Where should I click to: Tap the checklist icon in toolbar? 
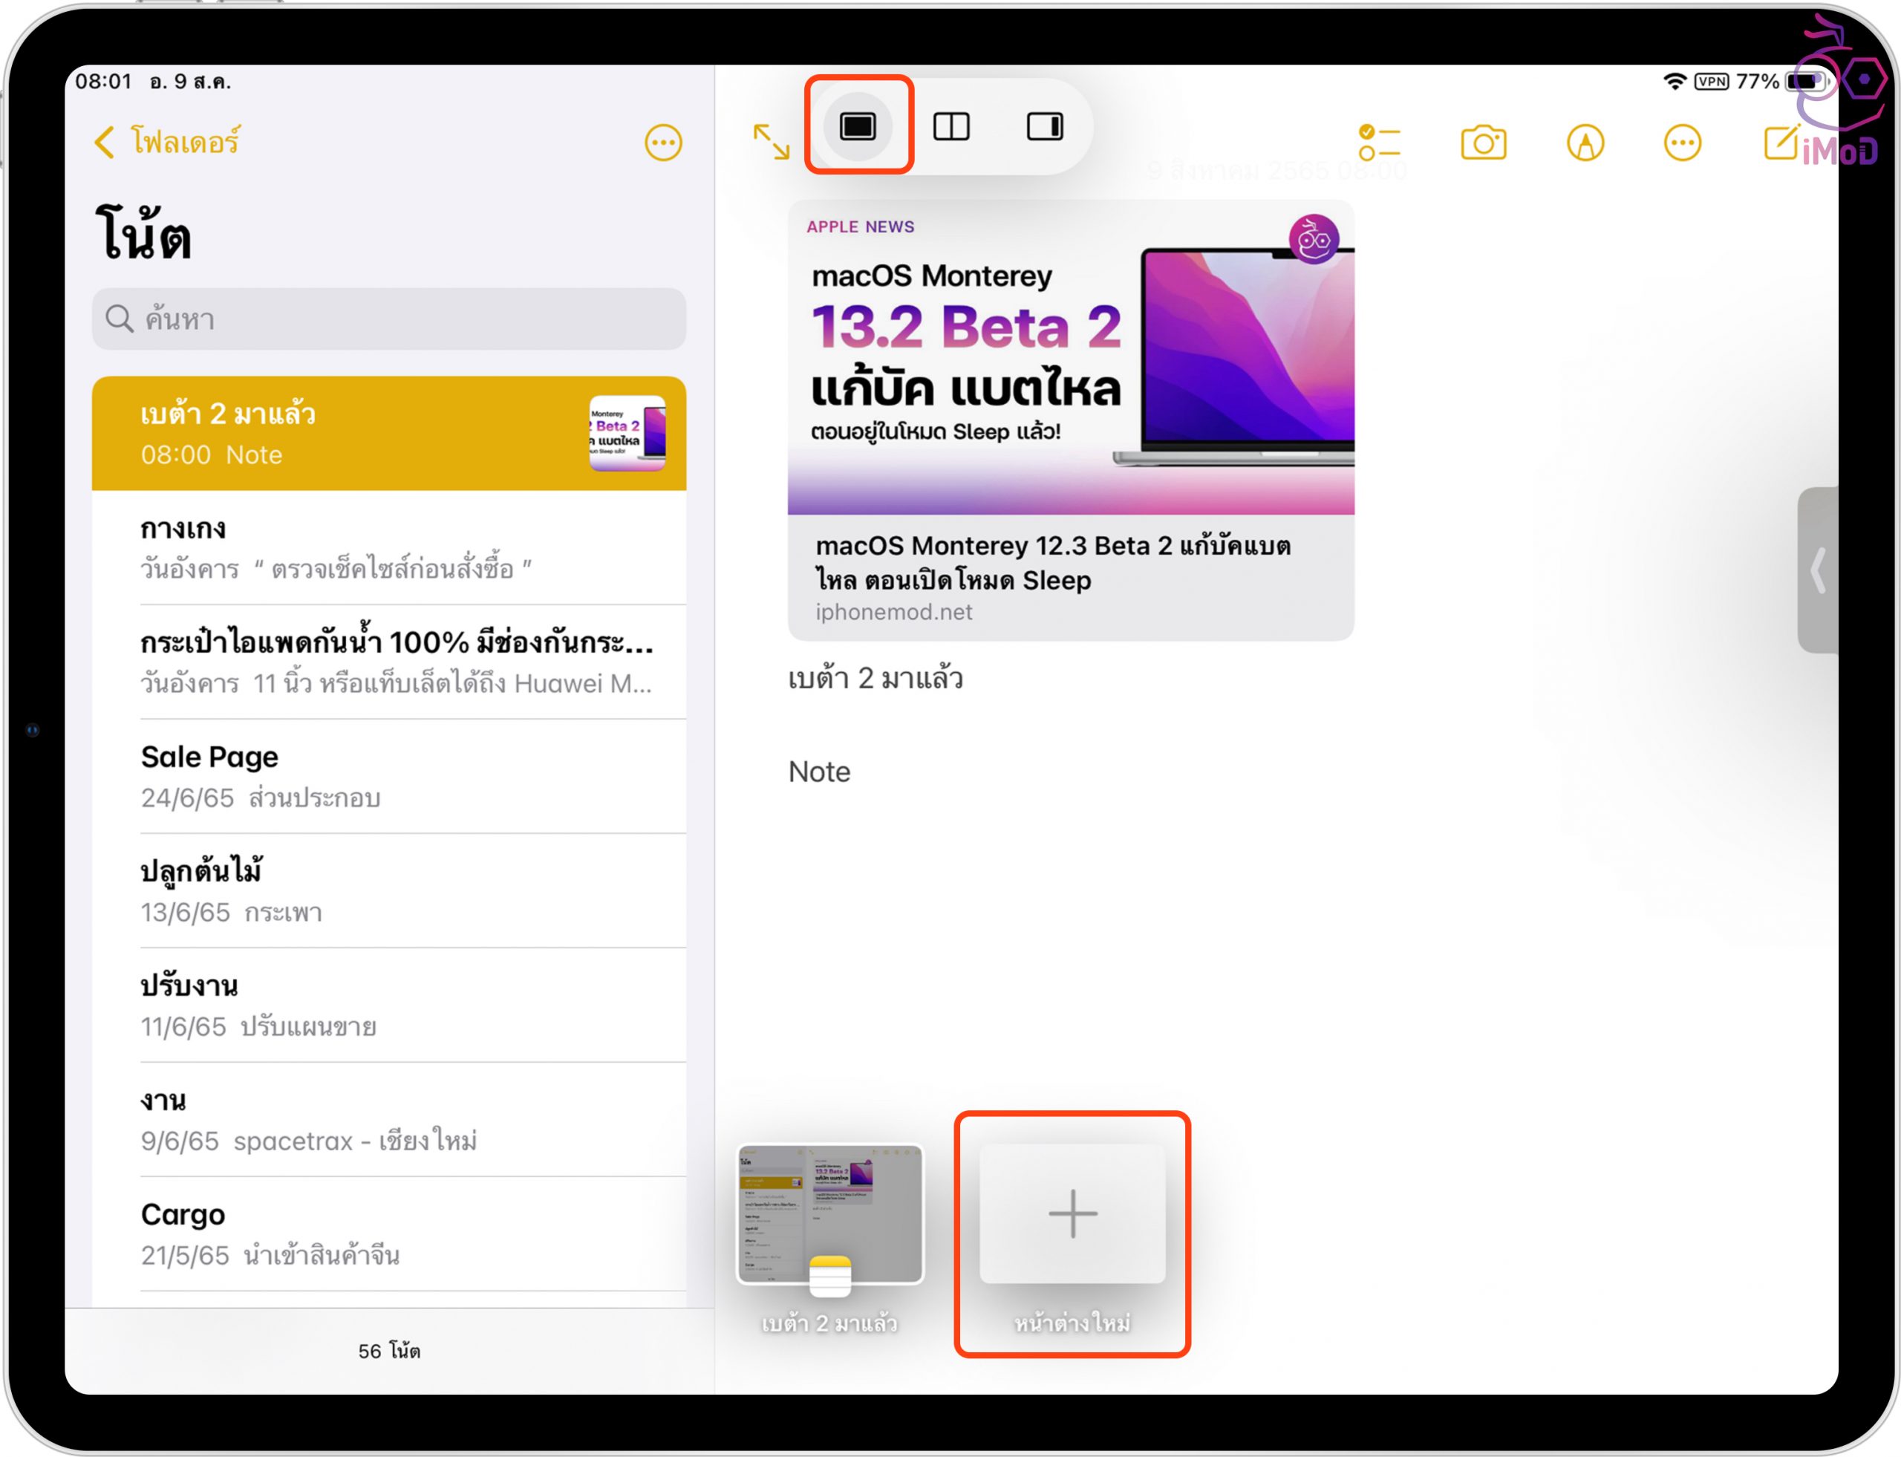coord(1379,143)
